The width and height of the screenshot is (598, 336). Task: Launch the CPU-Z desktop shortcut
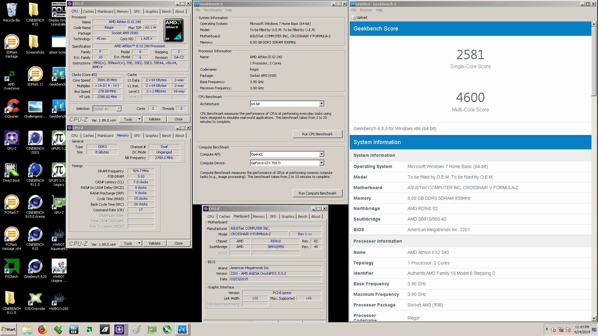pos(12,140)
